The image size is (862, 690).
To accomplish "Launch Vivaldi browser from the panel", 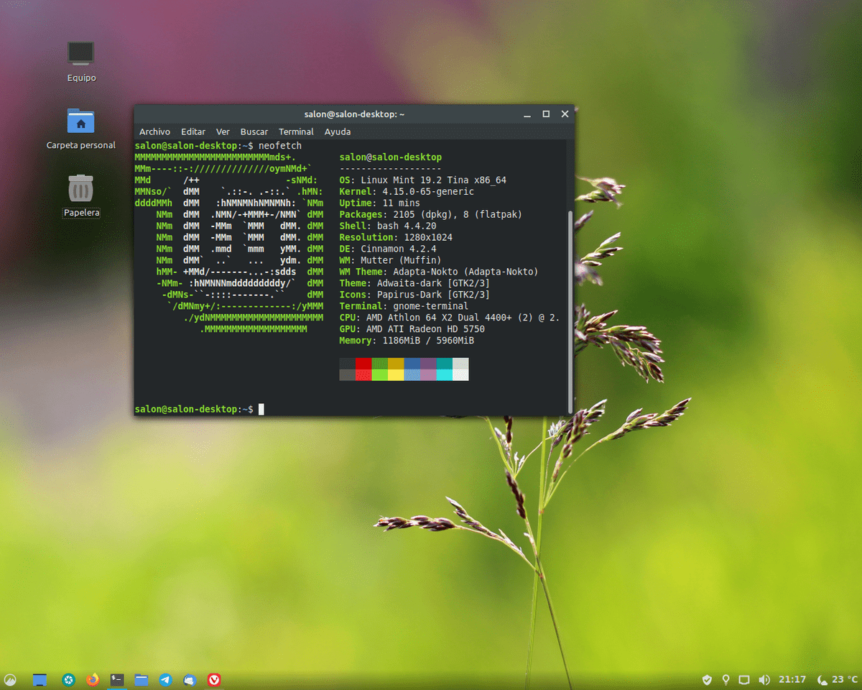I will (214, 679).
